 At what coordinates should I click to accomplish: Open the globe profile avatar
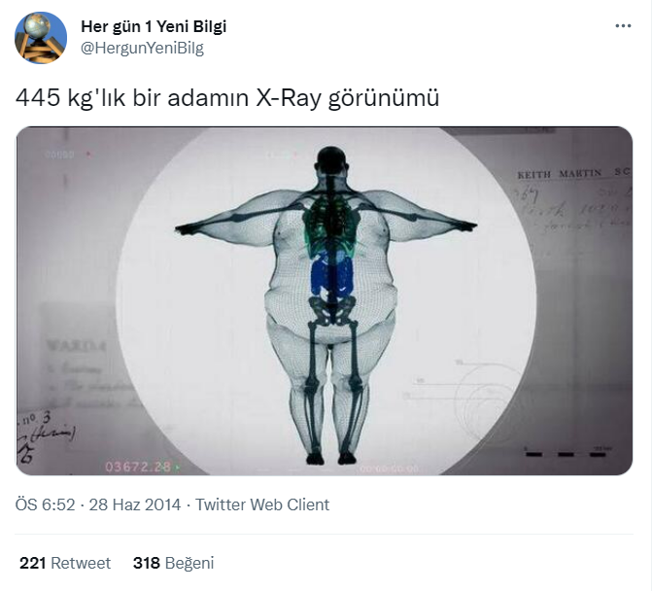(x=41, y=38)
